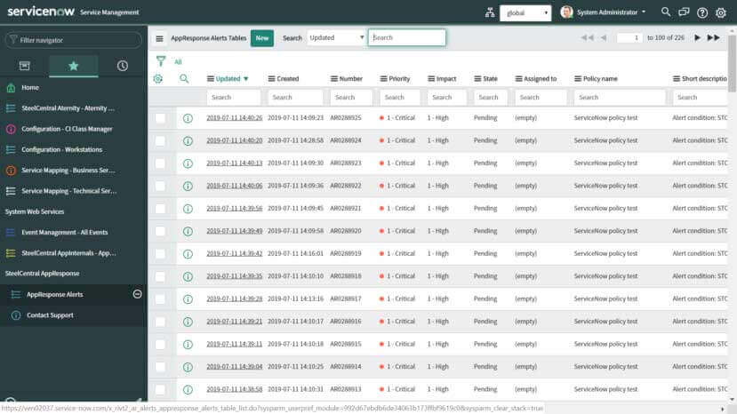Show Favorites star tab

point(73,66)
